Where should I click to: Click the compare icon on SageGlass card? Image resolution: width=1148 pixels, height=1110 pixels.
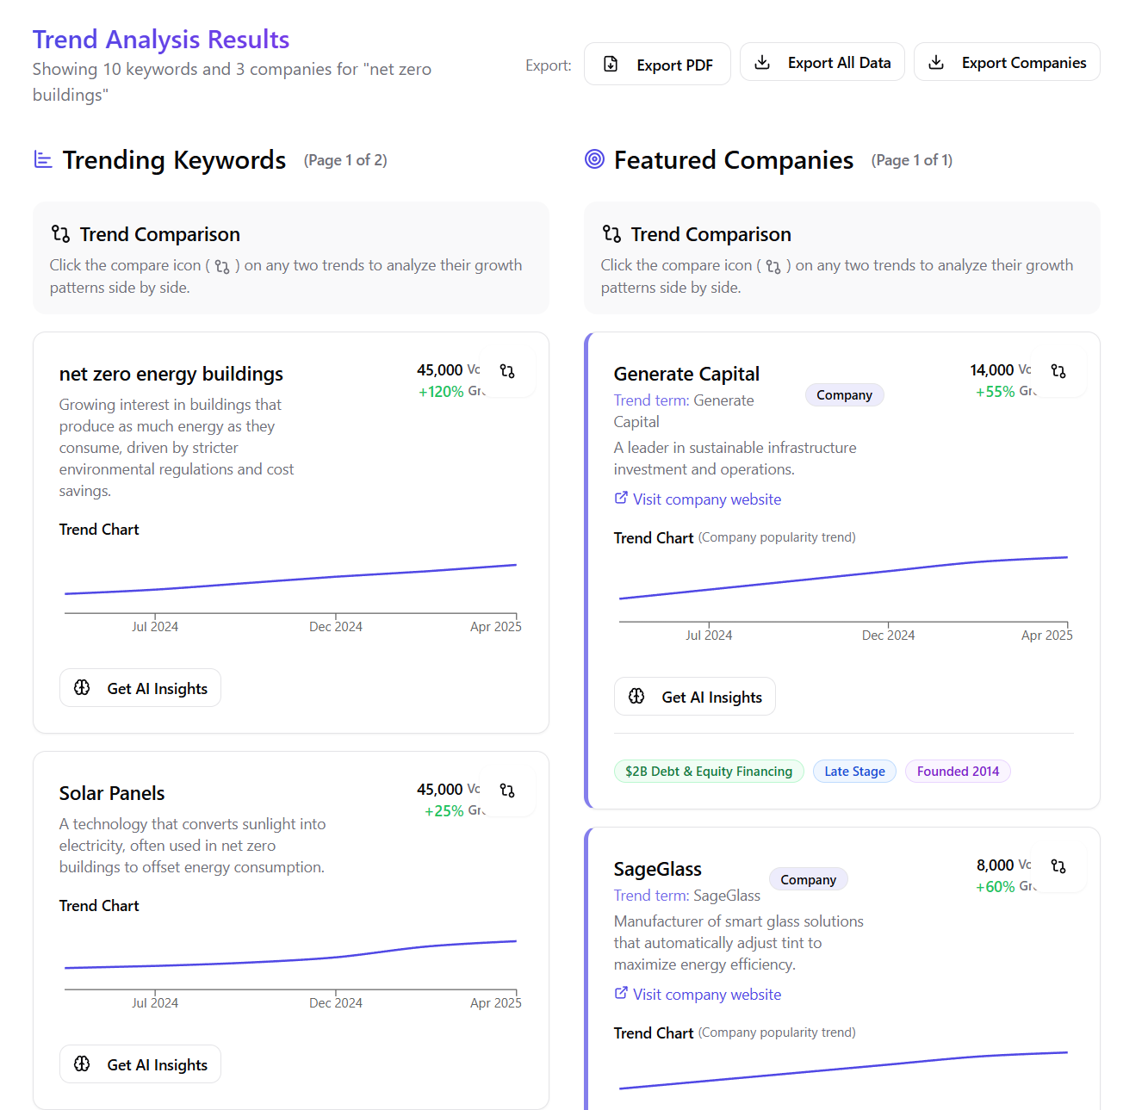(1058, 866)
